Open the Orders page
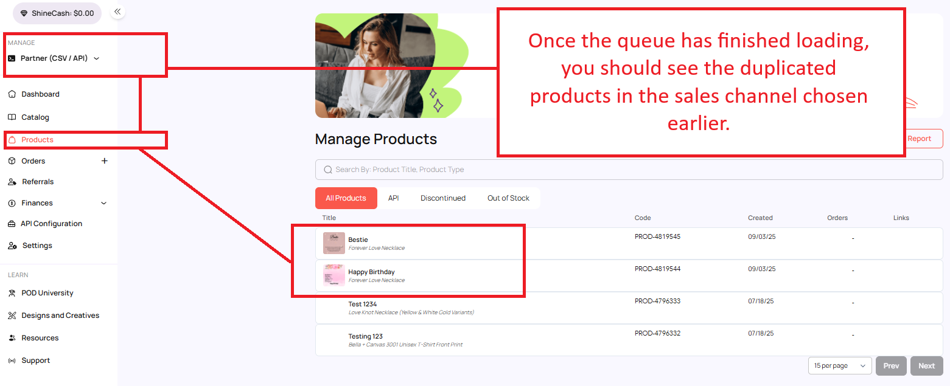The image size is (950, 386). click(33, 161)
